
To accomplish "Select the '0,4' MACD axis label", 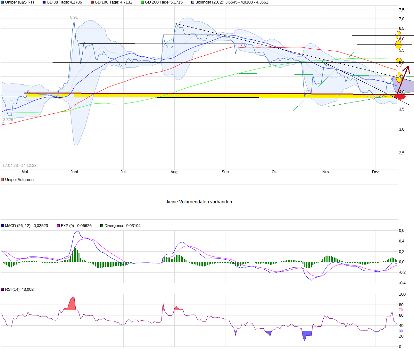I will [x=402, y=241].
